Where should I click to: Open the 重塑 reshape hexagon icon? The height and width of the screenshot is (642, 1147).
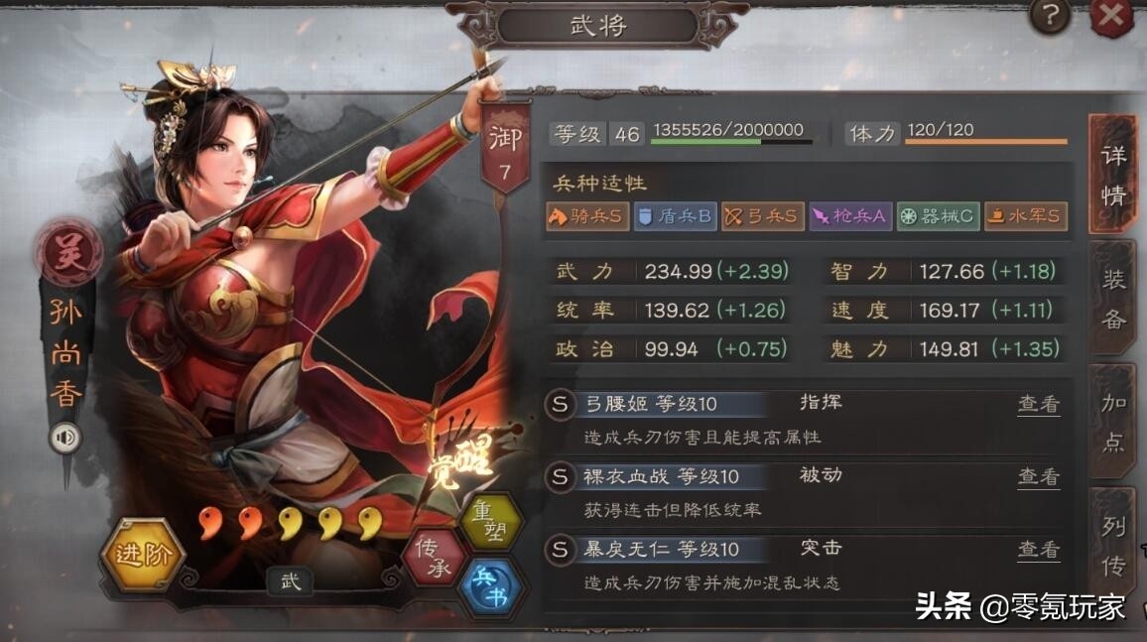click(490, 521)
